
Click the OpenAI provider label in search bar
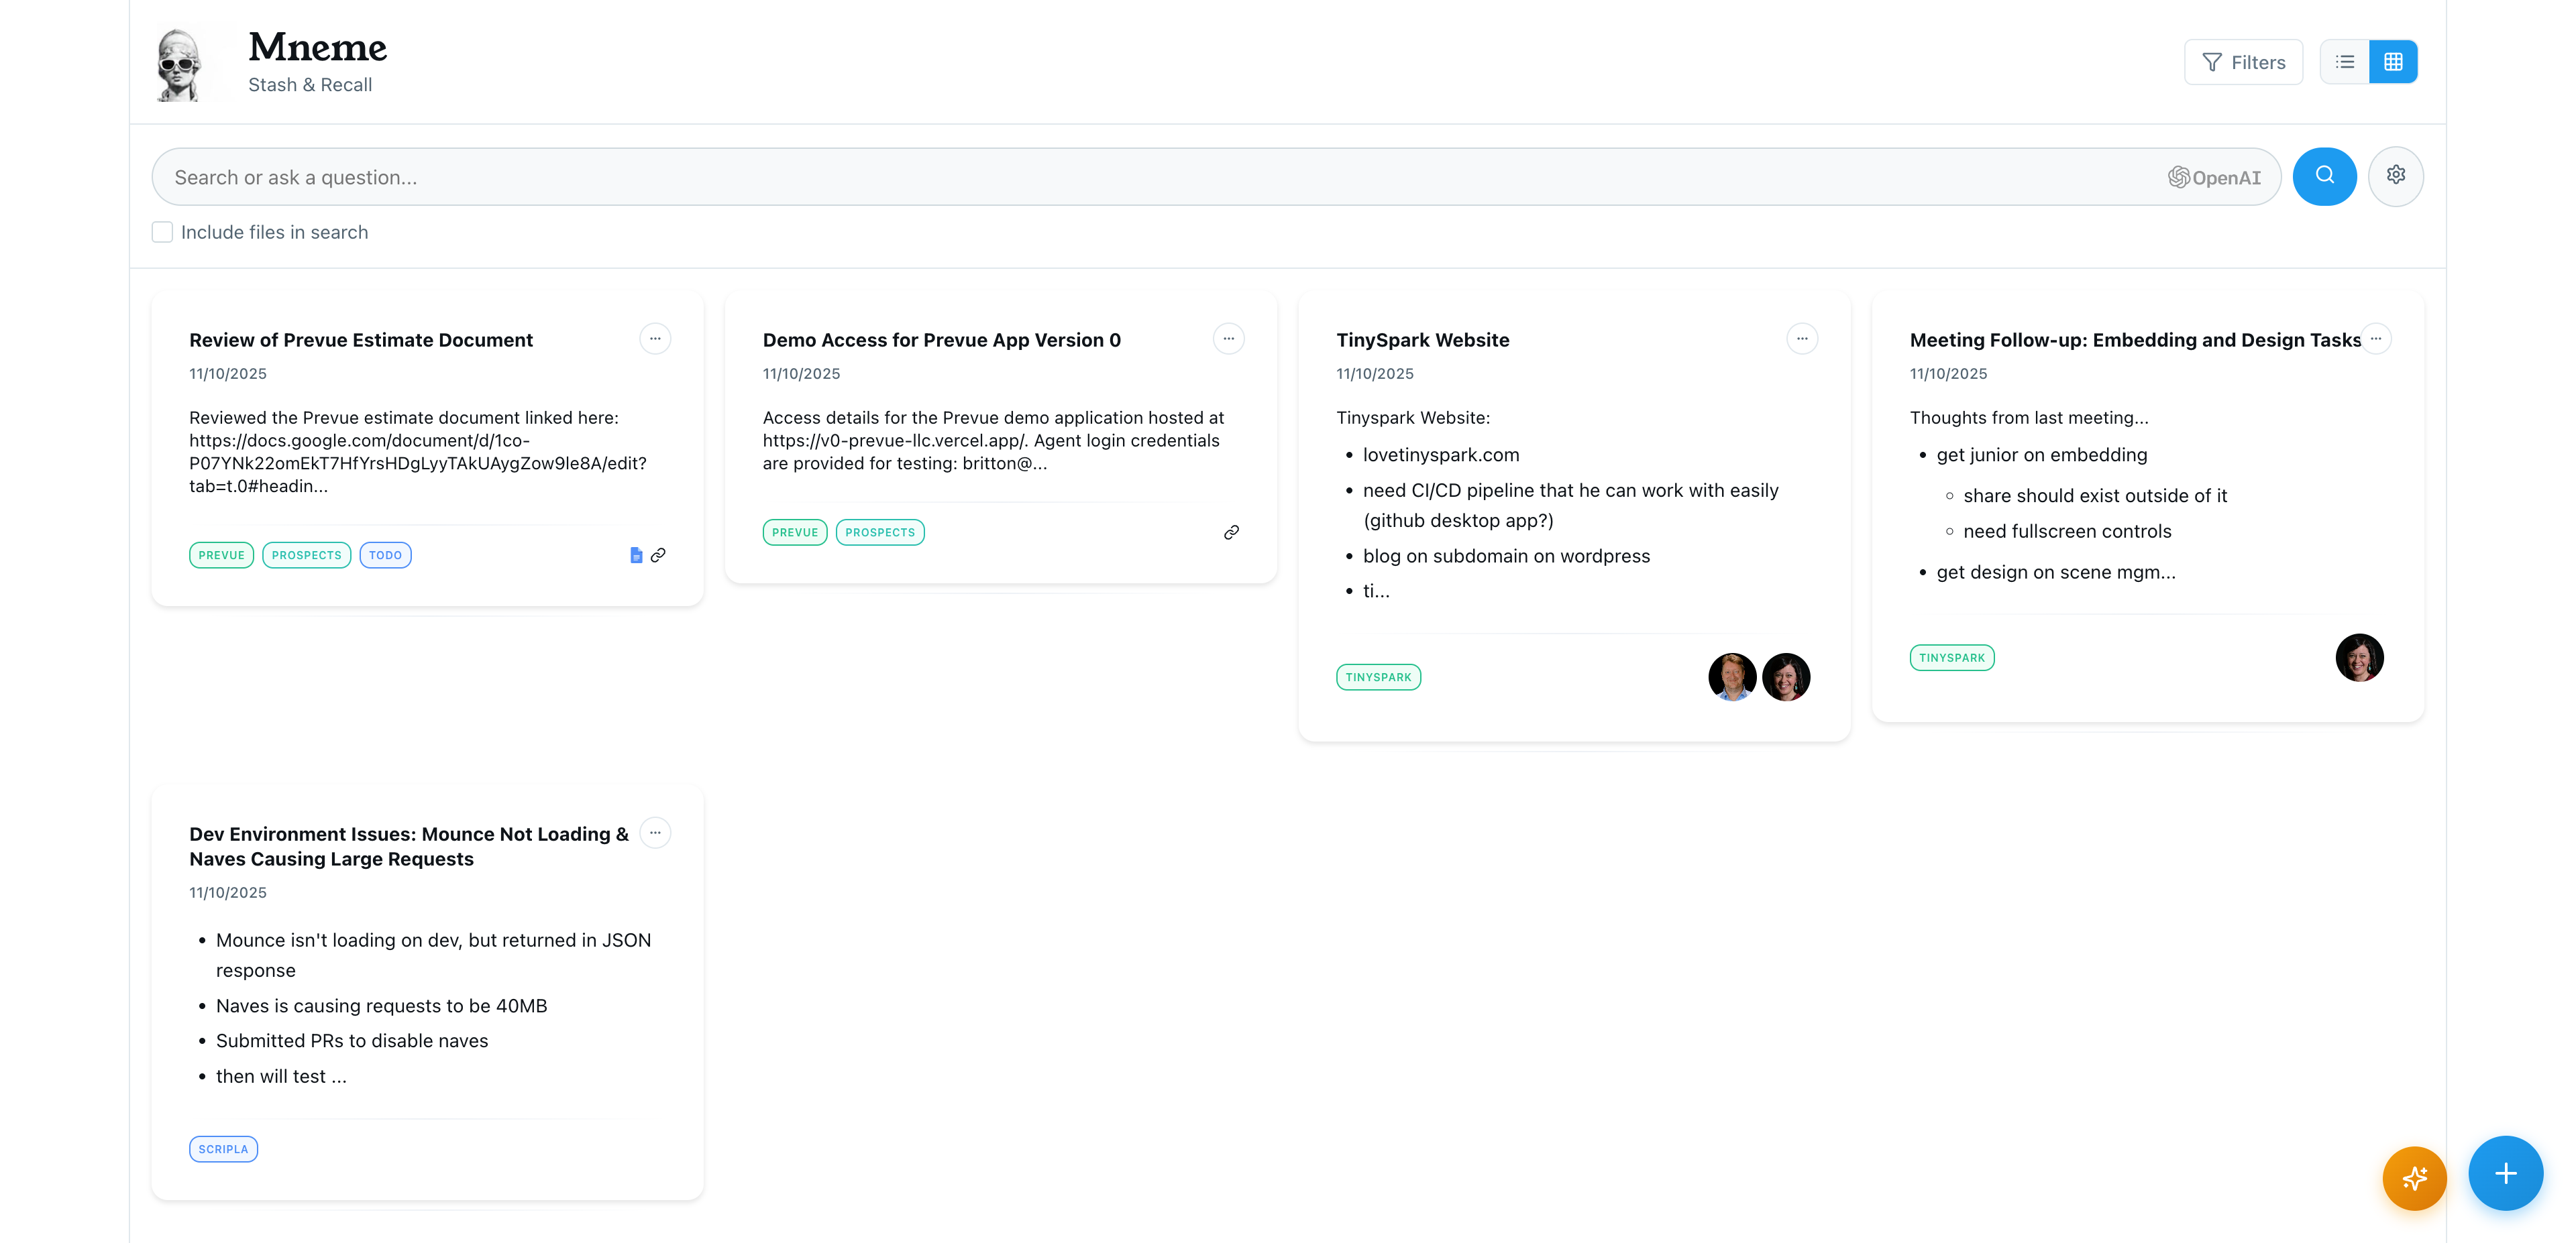2214,177
